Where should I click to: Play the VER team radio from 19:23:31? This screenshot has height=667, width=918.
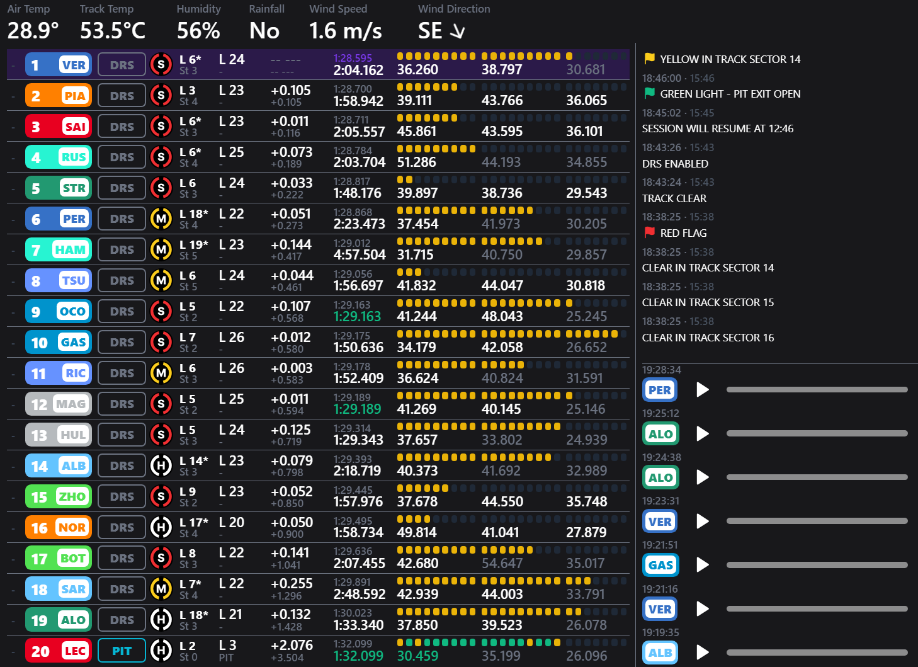(703, 521)
